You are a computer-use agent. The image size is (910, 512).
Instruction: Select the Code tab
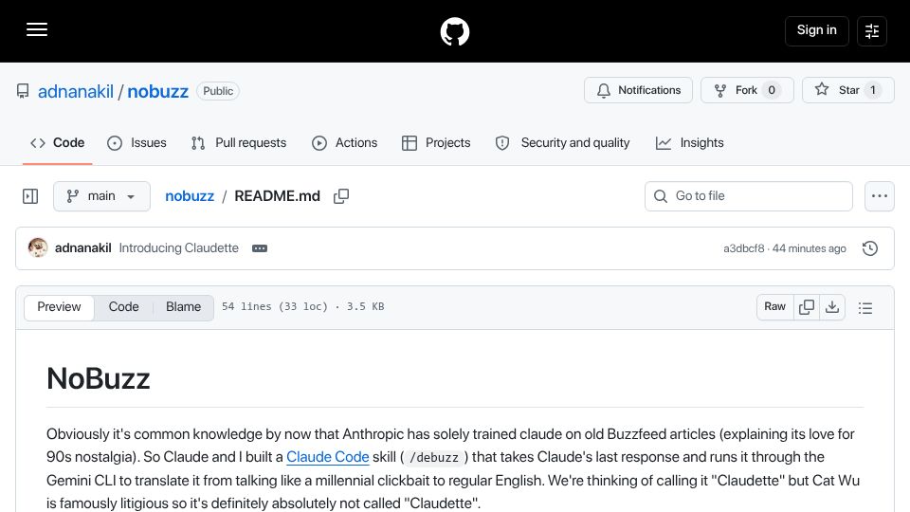coord(58,143)
